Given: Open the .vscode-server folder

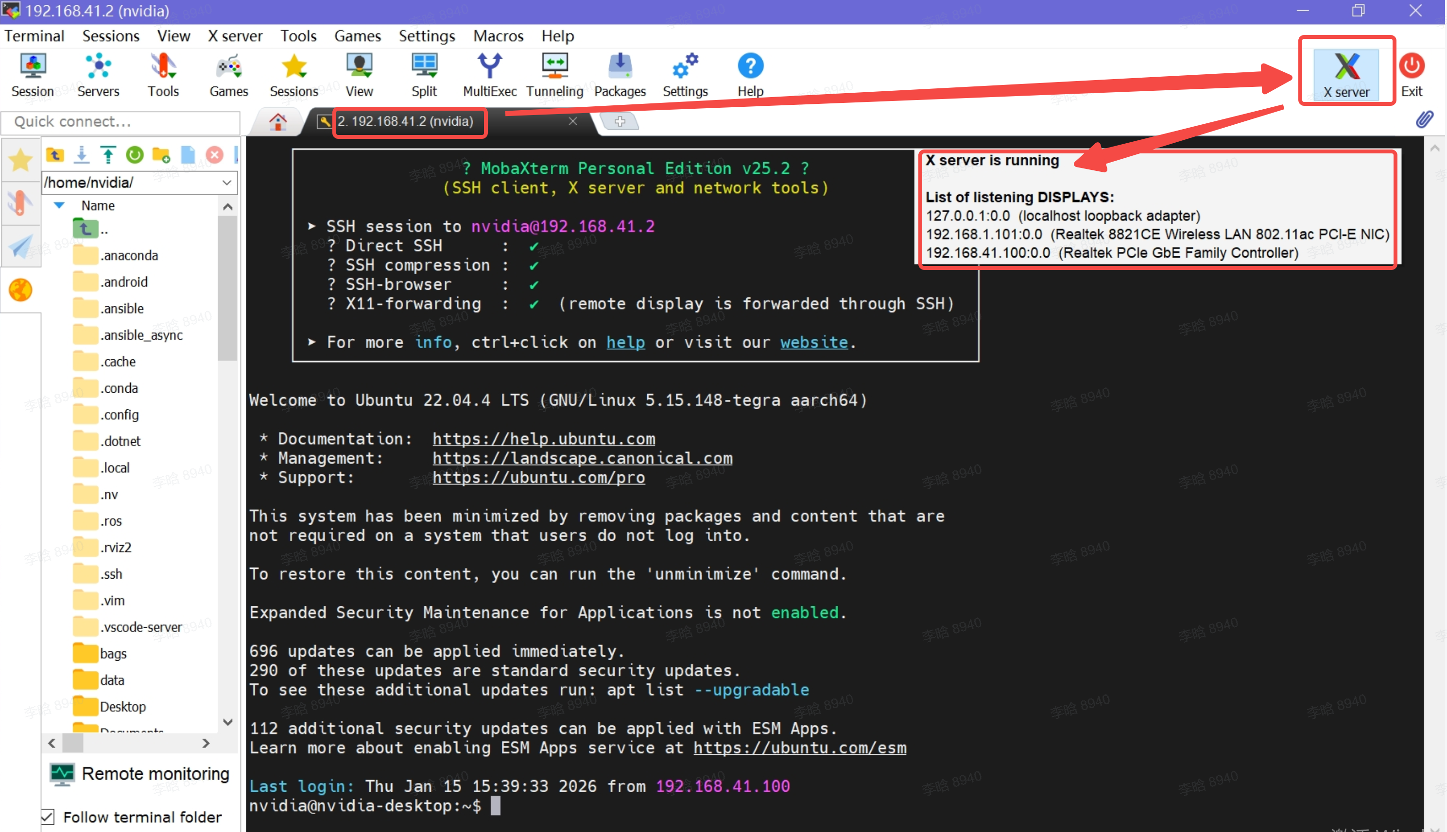Looking at the screenshot, I should pyautogui.click(x=141, y=627).
